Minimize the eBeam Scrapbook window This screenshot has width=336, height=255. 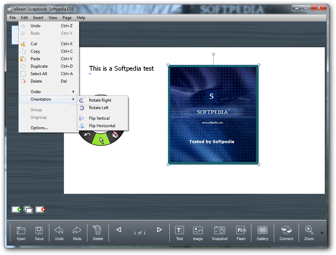297,8
